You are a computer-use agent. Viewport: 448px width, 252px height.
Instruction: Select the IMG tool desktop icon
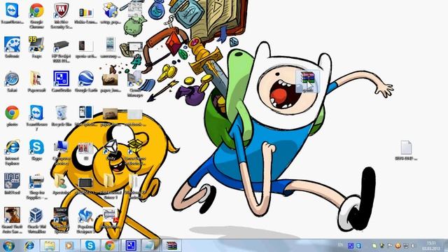pyautogui.click(x=12, y=181)
